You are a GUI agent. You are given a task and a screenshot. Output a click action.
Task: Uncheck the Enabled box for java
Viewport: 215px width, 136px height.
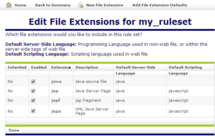33,81
